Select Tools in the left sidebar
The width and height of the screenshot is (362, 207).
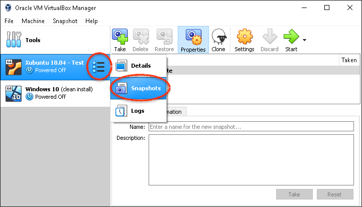coord(55,40)
